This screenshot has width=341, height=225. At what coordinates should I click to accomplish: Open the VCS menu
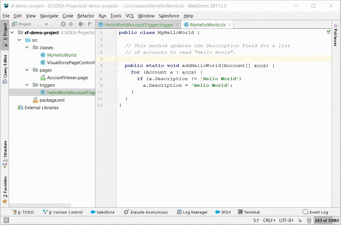[x=130, y=16]
